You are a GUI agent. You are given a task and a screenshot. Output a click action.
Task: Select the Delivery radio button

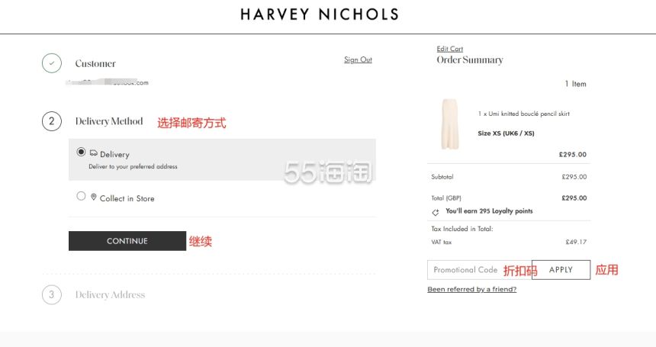81,152
